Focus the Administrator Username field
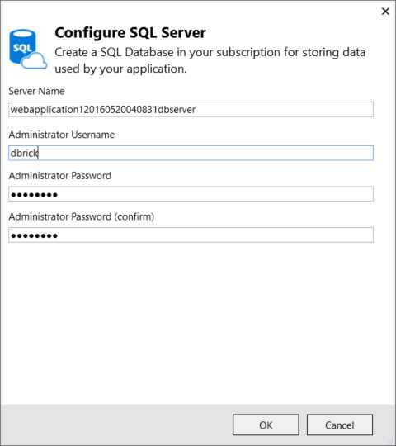Image resolution: width=396 pixels, height=446 pixels. 191,153
